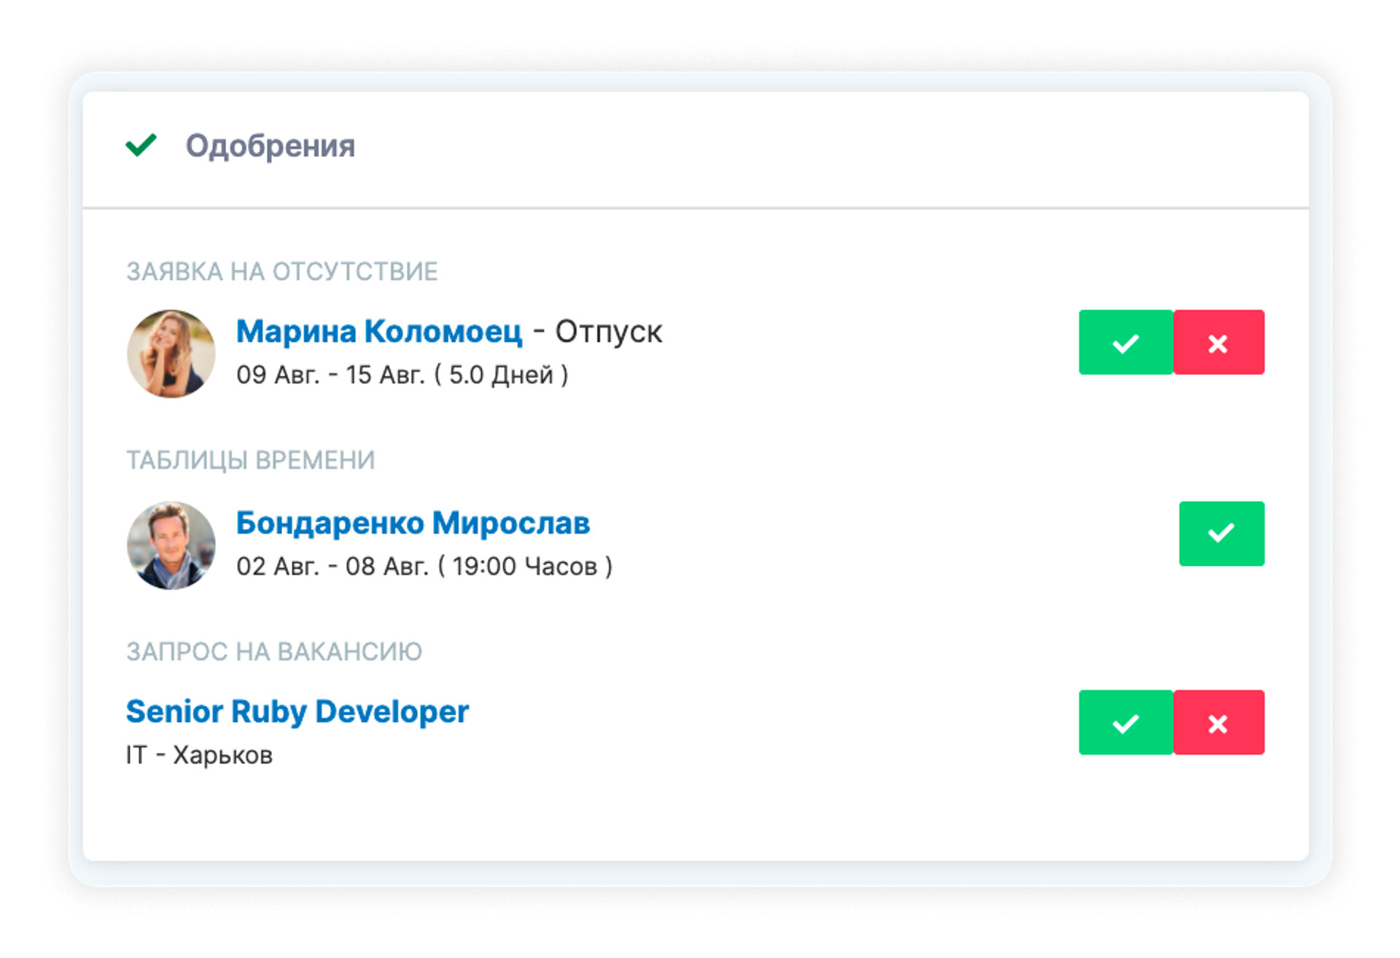This screenshot has height=958, width=1400.
Task: Reject Senior Ruby Developer vacancy request
Action: [1218, 723]
